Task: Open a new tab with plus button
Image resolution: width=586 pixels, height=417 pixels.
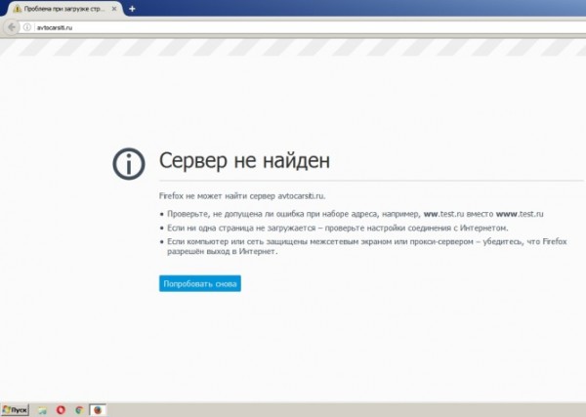Action: click(x=132, y=9)
